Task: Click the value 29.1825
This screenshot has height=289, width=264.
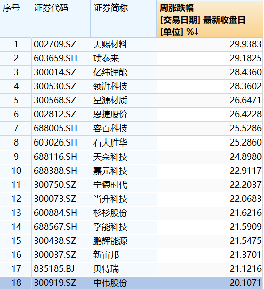Action: point(246,58)
